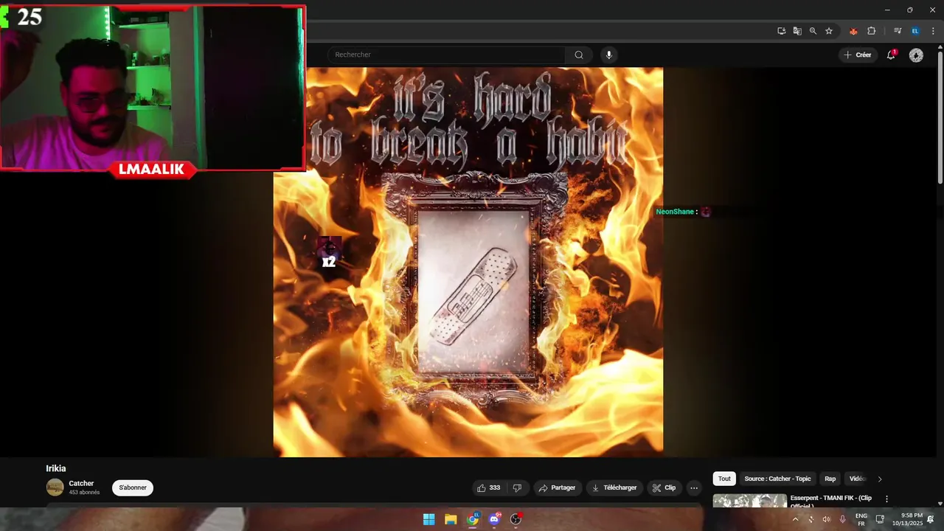Open the volume speaker tray icon
Viewport: 944px width, 531px height.
[826, 519]
